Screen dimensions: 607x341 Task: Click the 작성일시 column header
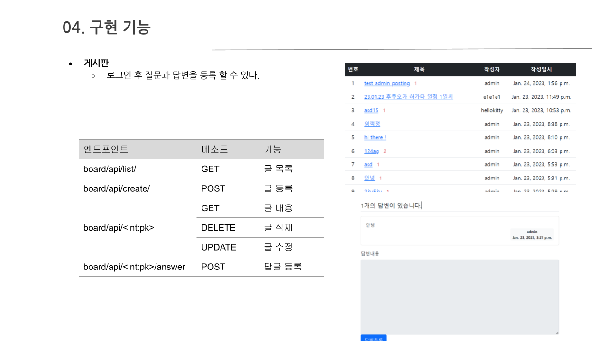tap(540, 69)
